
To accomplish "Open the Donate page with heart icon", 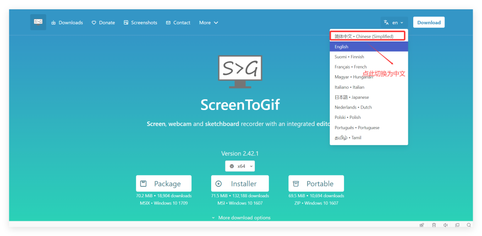I will point(103,23).
